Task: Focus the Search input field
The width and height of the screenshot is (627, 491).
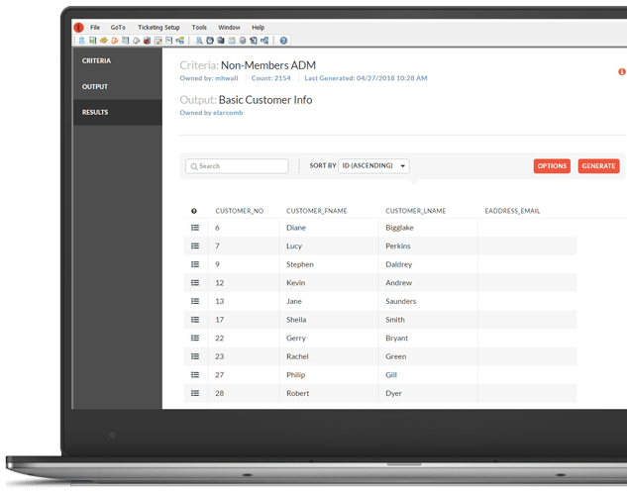Action: 237,166
